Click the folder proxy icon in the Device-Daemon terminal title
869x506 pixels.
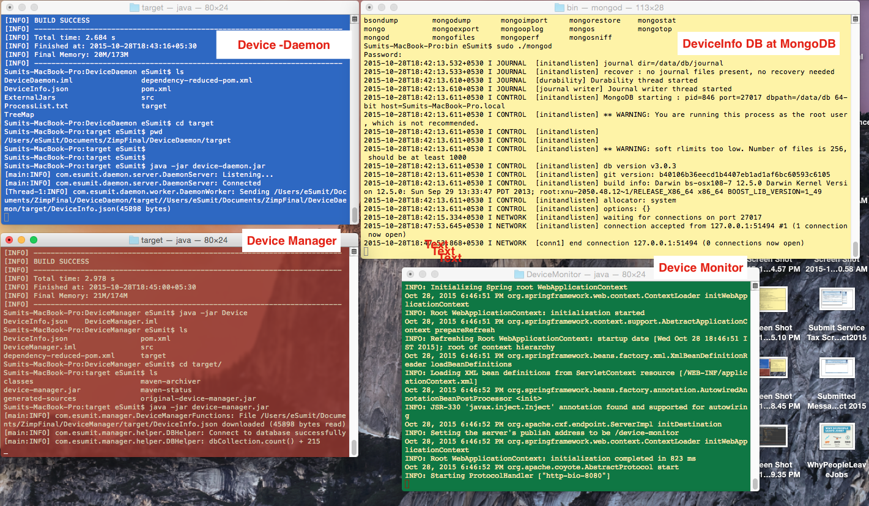click(x=135, y=7)
